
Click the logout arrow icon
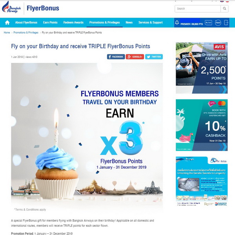(226, 23)
